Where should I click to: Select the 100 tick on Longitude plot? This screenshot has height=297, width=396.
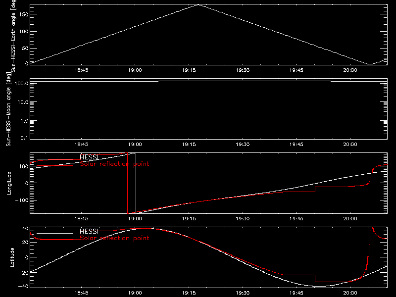tap(23, 166)
